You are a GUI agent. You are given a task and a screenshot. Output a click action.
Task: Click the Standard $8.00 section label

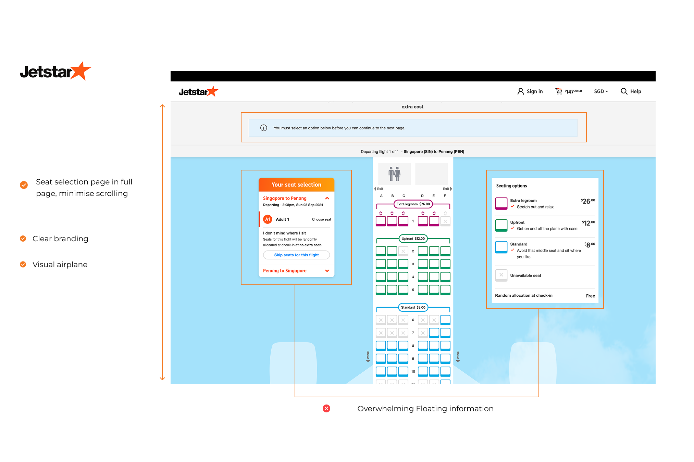point(413,307)
